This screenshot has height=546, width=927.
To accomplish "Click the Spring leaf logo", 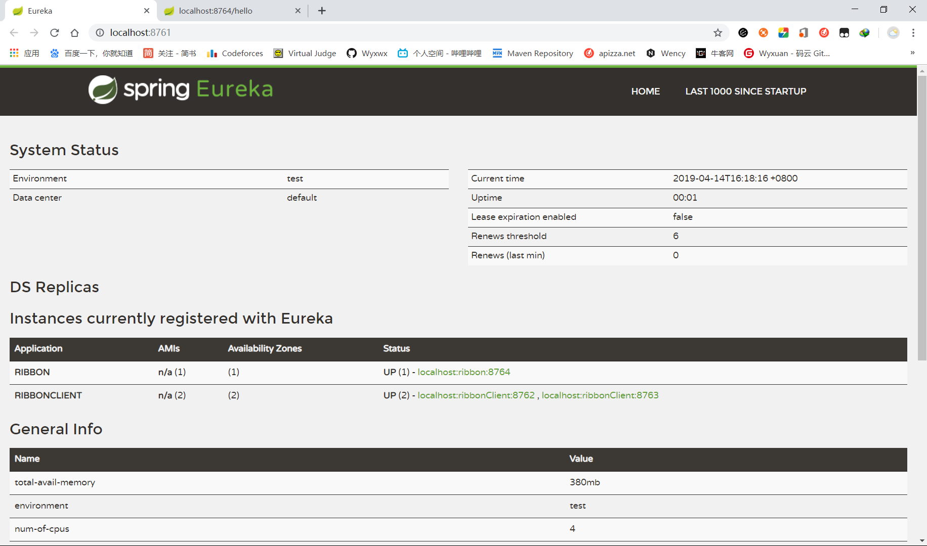I will coord(103,89).
